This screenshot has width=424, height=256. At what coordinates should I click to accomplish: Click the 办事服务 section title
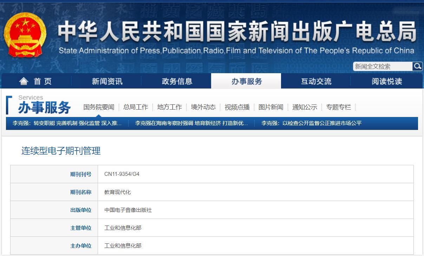click(x=45, y=108)
